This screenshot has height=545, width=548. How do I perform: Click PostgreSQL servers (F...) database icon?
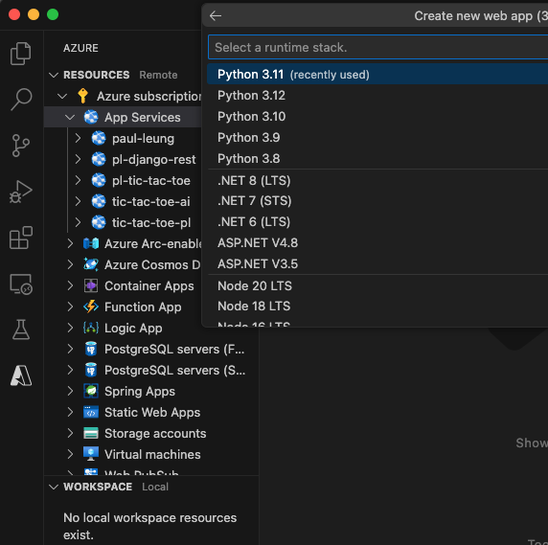(91, 349)
